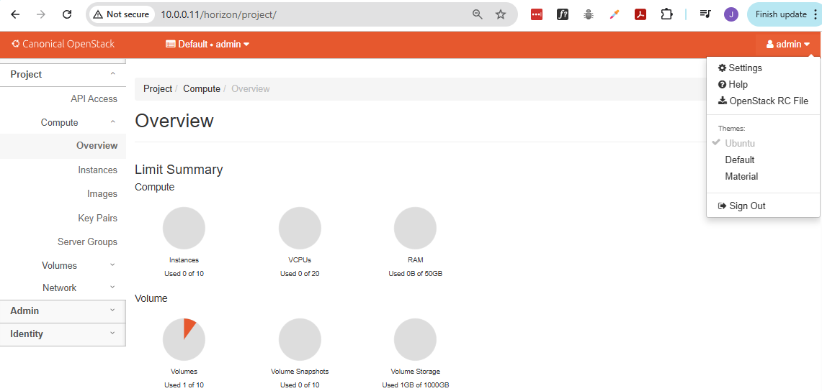The width and height of the screenshot is (822, 391).
Task: Open Settings from the user menu
Action: pyautogui.click(x=745, y=68)
